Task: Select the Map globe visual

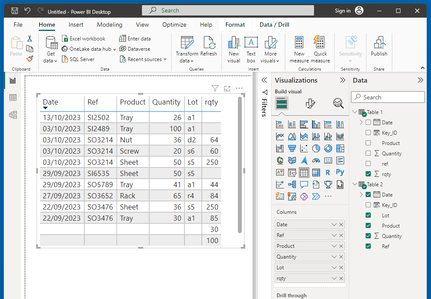Action: (x=280, y=160)
